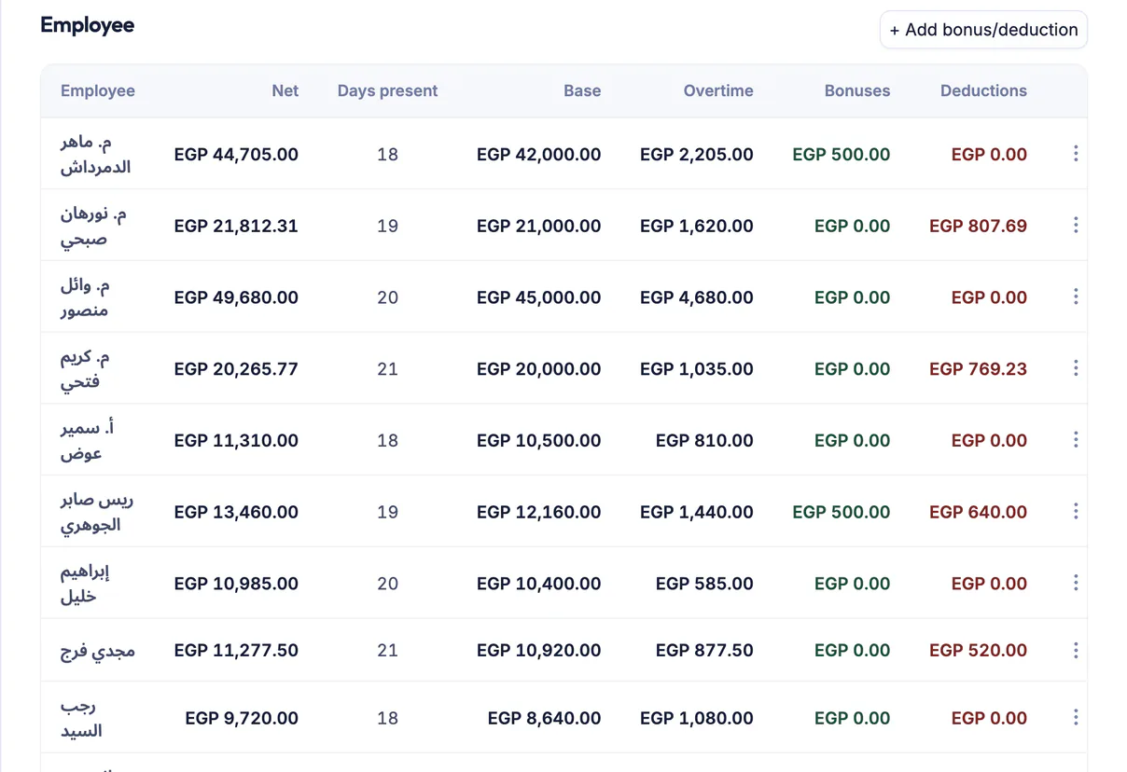Open row menu for مجدي فرج
This screenshot has height=772, width=1127.
[x=1076, y=650]
